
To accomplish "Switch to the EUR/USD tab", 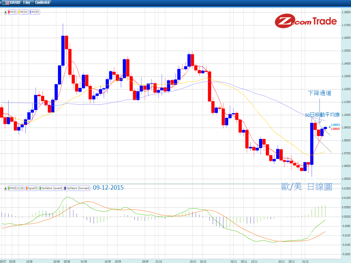I will click(15, 3).
